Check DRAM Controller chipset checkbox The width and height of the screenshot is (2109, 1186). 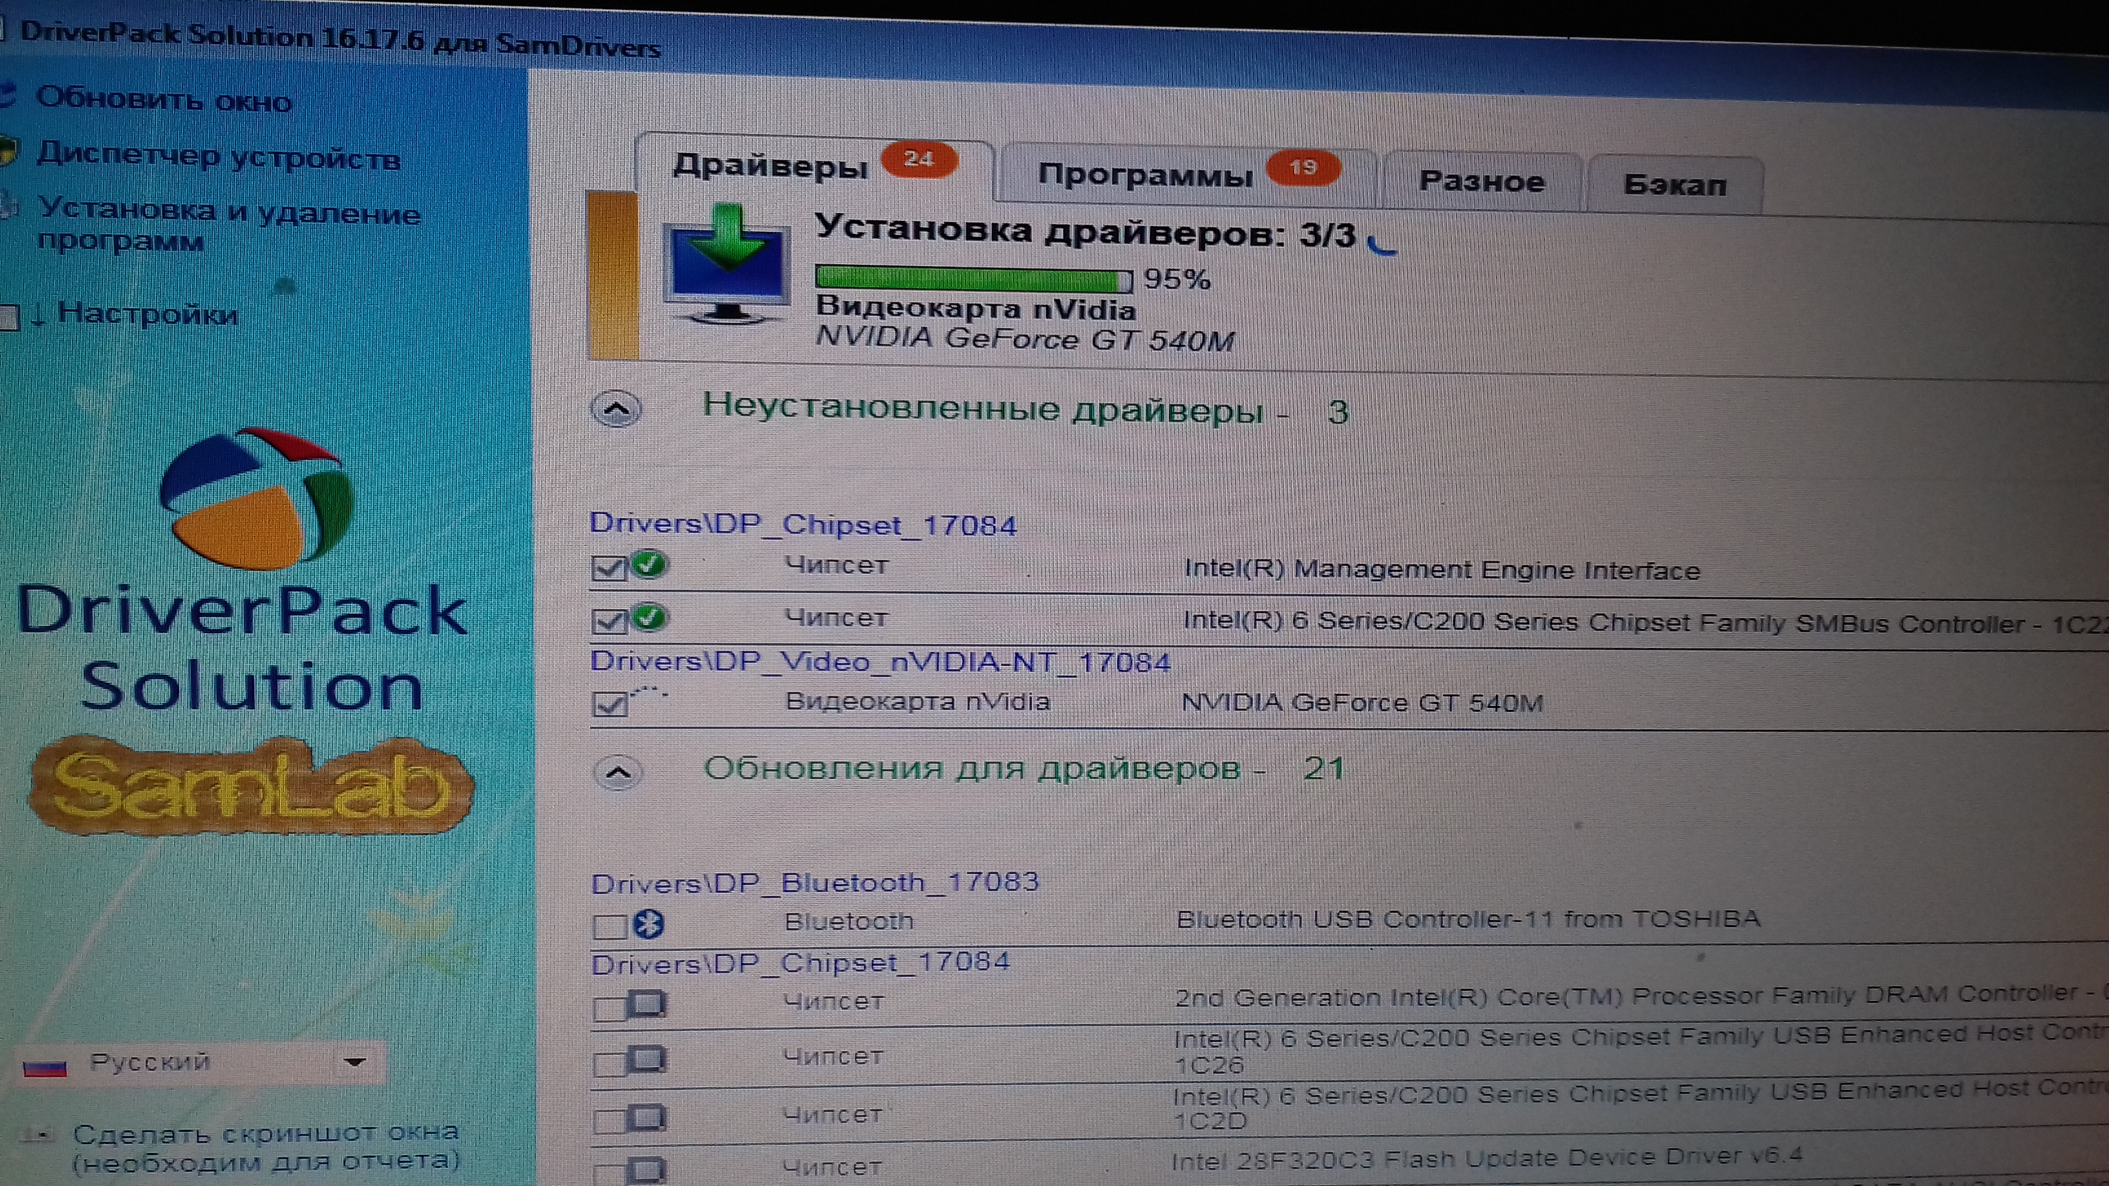coord(610,1008)
